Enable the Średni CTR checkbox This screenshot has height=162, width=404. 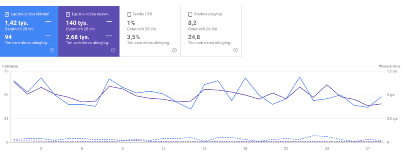(129, 15)
